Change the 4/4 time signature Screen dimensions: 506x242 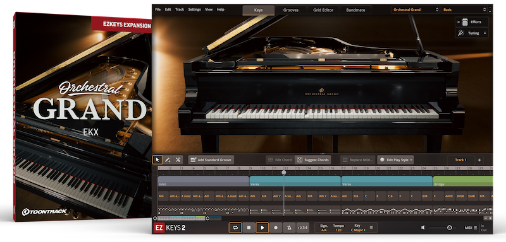tap(324, 230)
